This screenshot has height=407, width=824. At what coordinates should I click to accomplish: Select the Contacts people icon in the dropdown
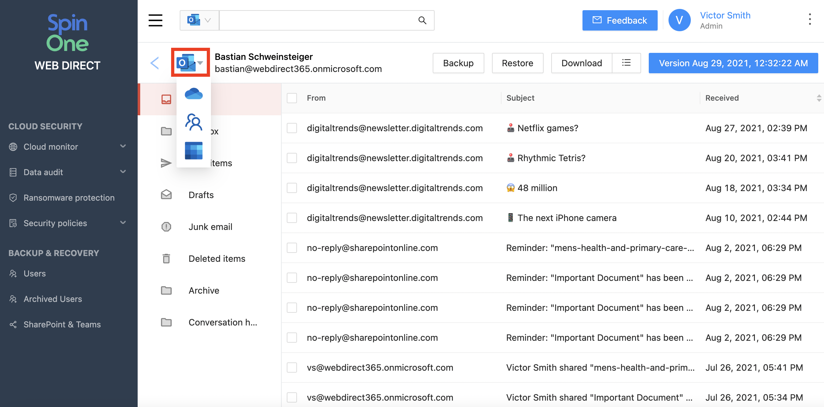(x=193, y=122)
